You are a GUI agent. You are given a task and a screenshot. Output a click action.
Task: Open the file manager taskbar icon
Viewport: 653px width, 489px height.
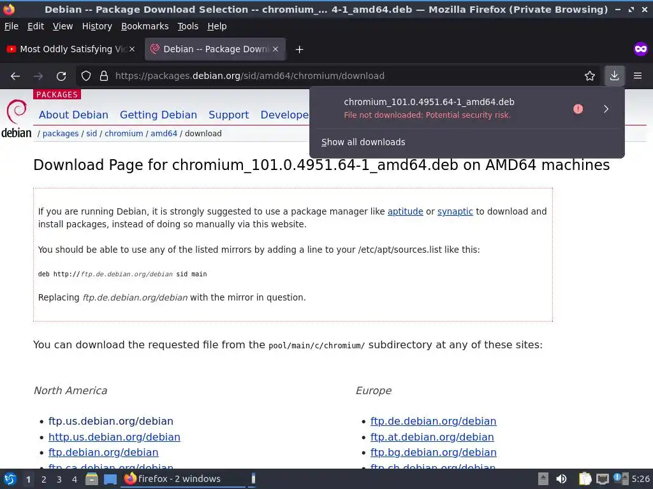click(92, 479)
